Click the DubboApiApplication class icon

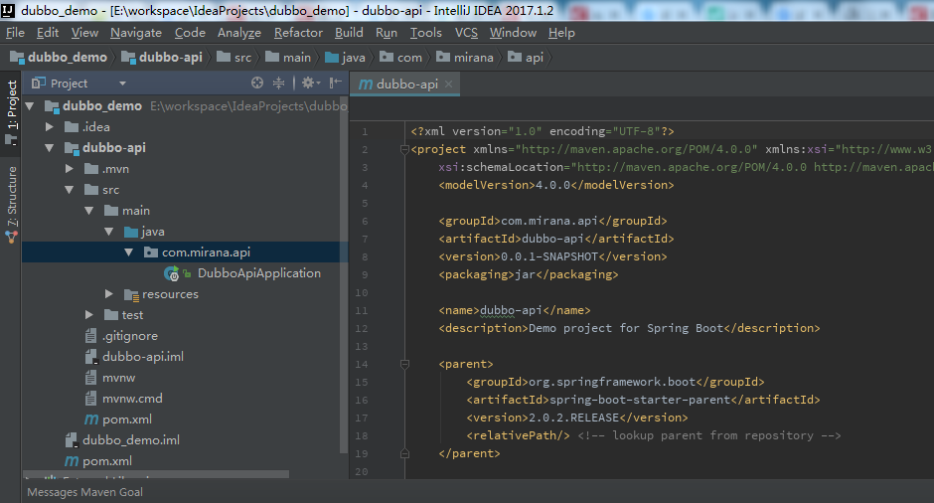click(x=171, y=273)
